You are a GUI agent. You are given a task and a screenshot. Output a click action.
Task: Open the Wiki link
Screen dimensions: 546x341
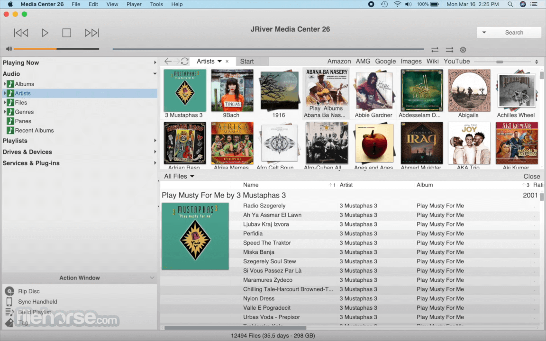coord(432,61)
